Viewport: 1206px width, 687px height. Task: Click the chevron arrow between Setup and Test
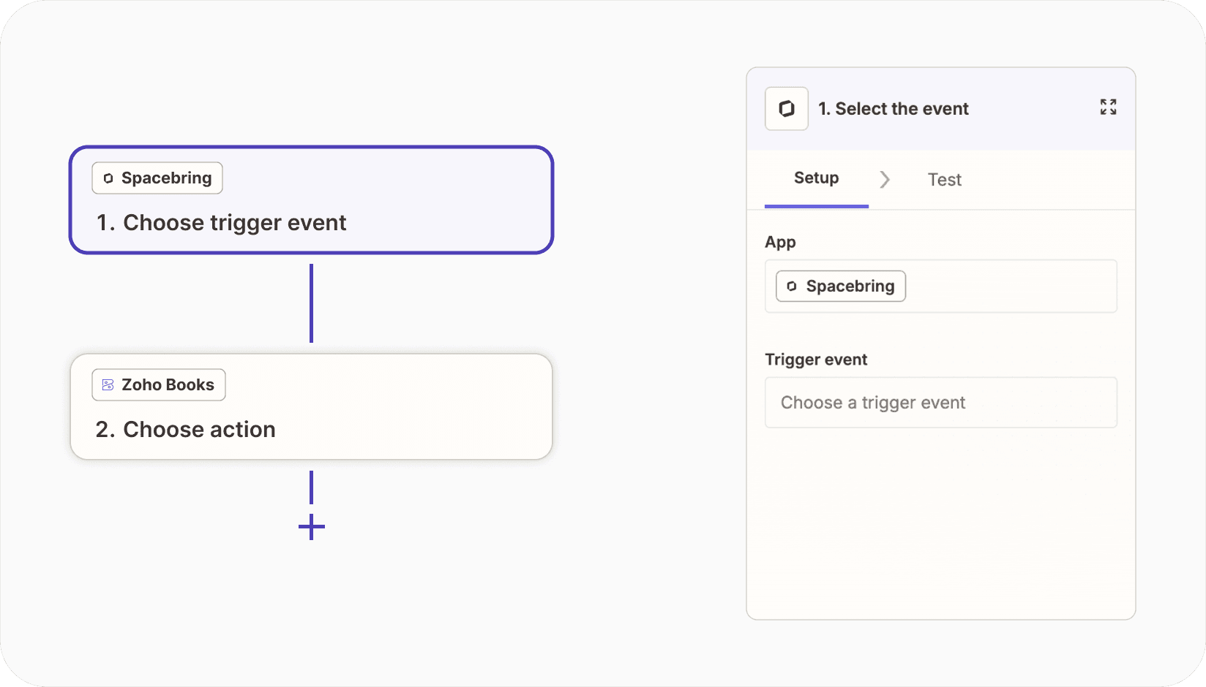tap(885, 180)
